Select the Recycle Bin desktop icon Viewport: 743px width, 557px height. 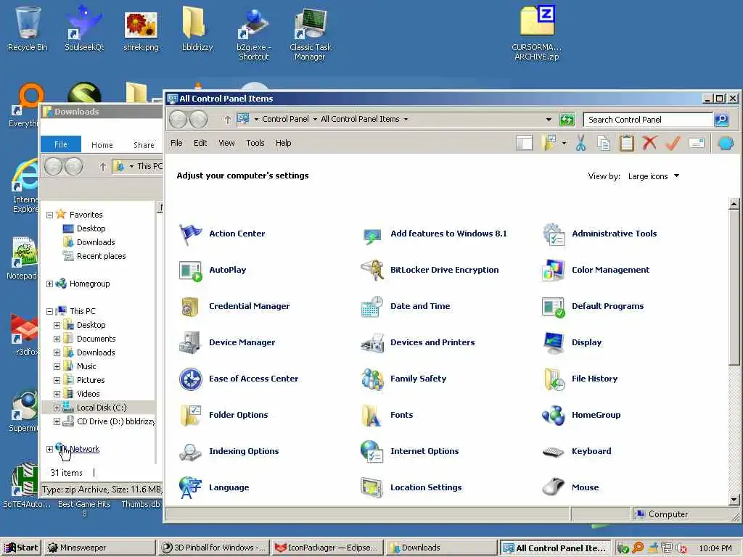28,29
